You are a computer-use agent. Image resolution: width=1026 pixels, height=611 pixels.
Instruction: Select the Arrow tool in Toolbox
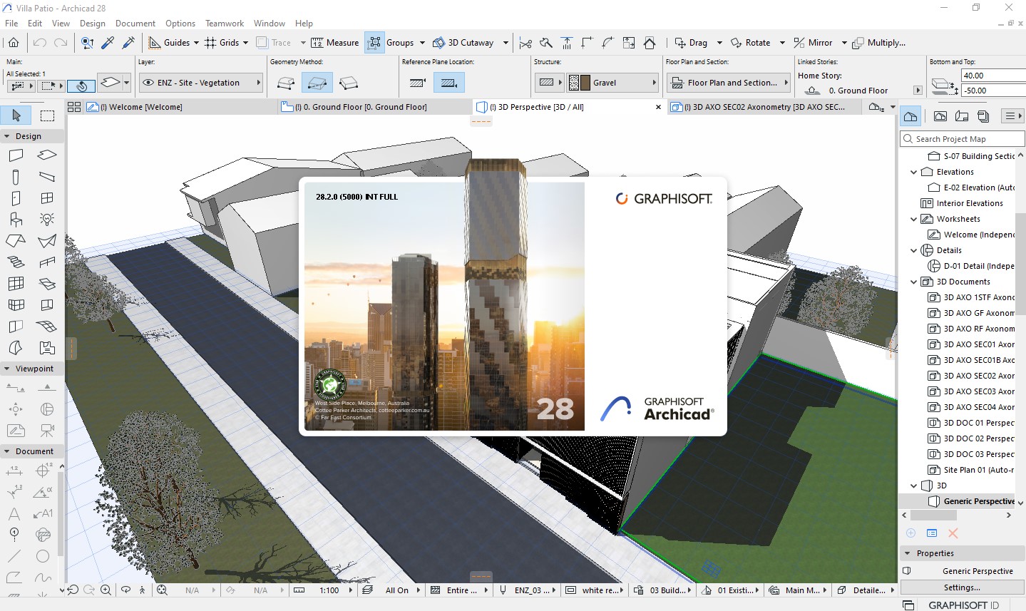click(16, 115)
